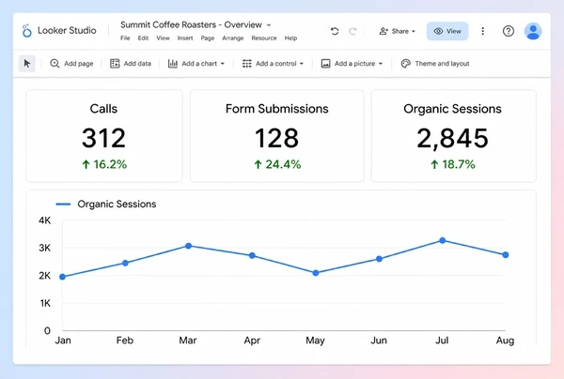Open the View menu in menu bar
Screen dimensions: 564x379
pos(163,38)
